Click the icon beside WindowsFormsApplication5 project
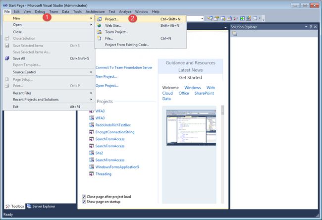 point(91,167)
